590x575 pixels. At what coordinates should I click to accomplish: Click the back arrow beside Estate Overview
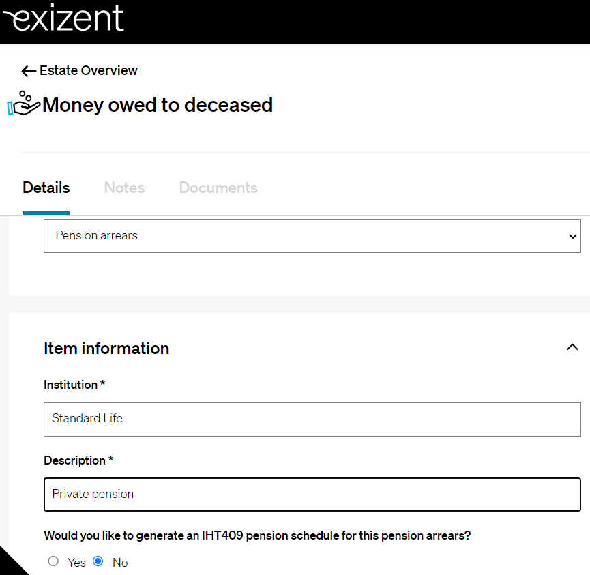click(28, 71)
